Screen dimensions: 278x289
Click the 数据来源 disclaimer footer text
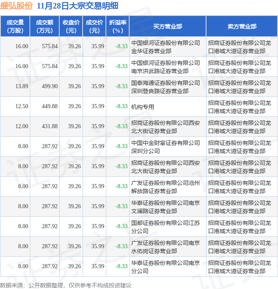pyautogui.click(x=66, y=285)
